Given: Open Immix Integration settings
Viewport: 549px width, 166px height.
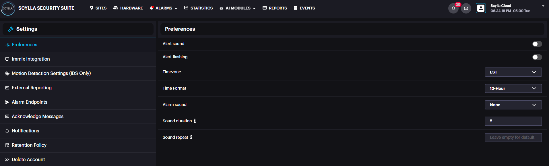Looking at the screenshot, I should click(x=31, y=59).
